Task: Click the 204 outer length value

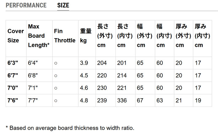Action: point(102,63)
